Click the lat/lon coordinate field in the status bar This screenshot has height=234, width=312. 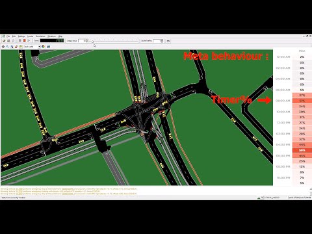300,198
